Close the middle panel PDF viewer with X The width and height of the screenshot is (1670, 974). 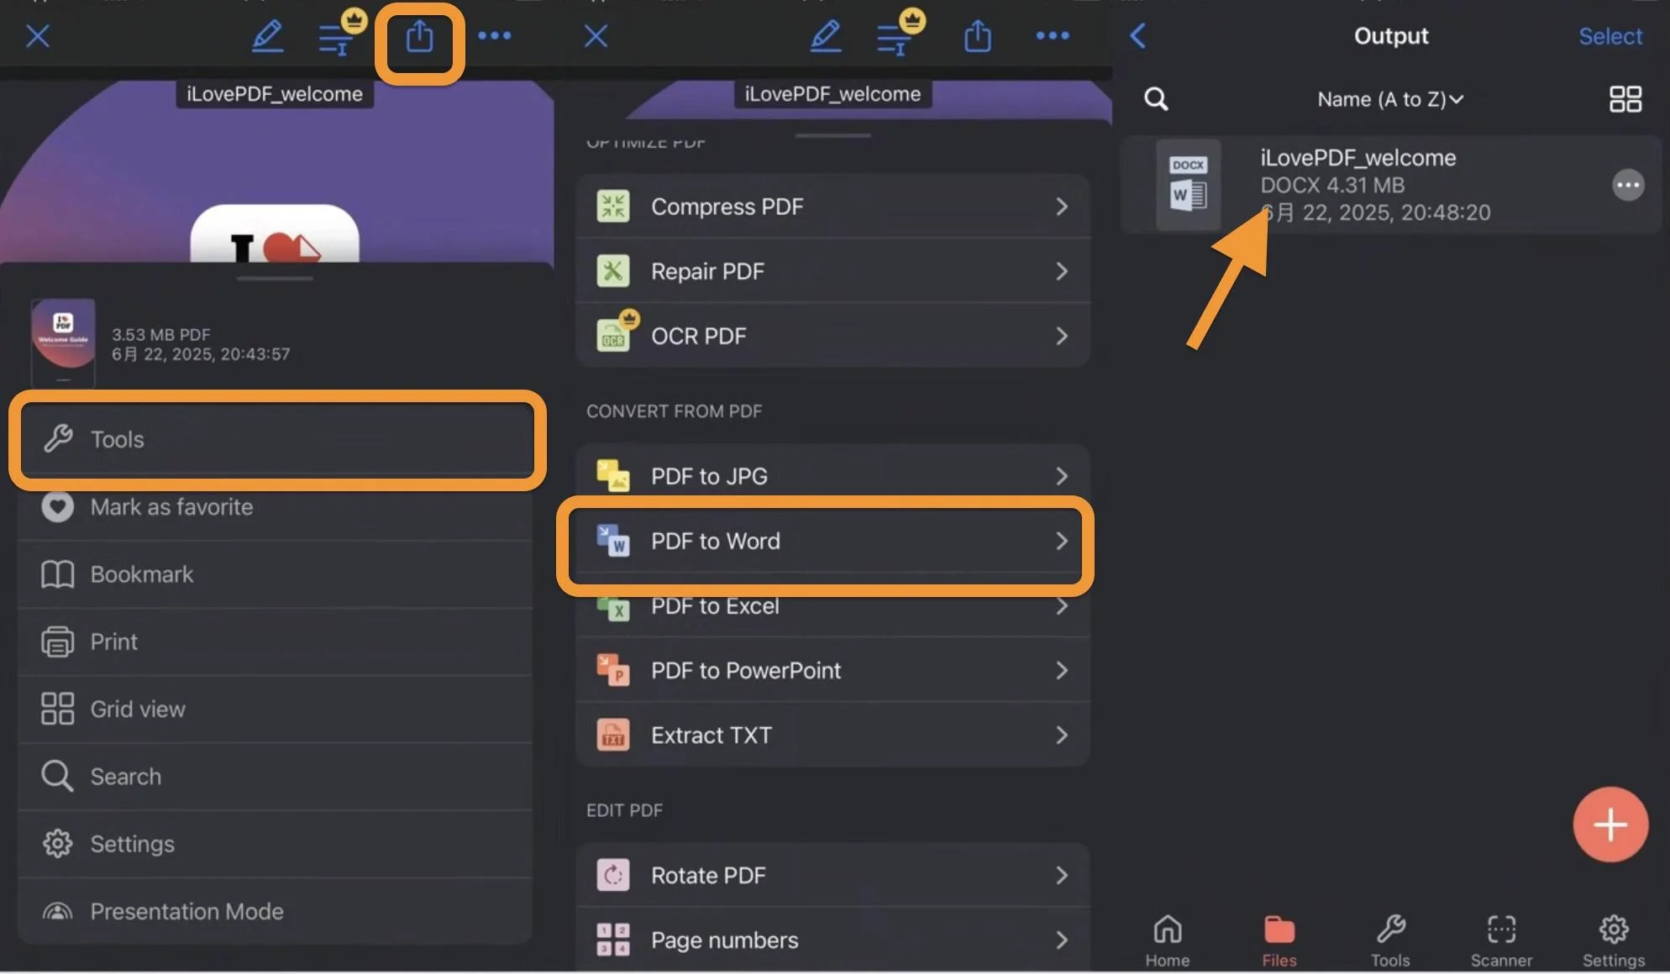[x=596, y=36]
